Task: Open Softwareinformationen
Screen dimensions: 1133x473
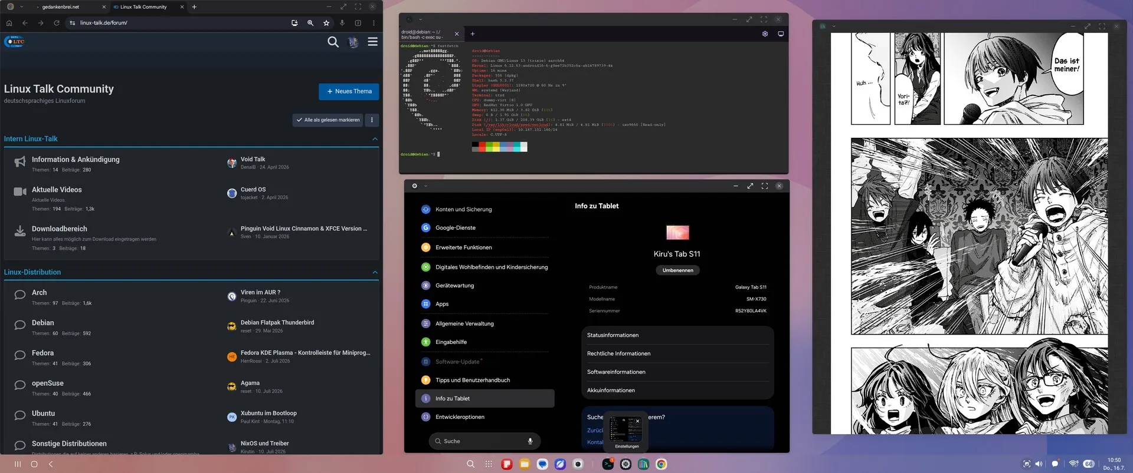Action: point(677,372)
